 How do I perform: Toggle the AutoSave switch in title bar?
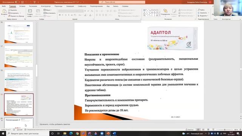17,2
